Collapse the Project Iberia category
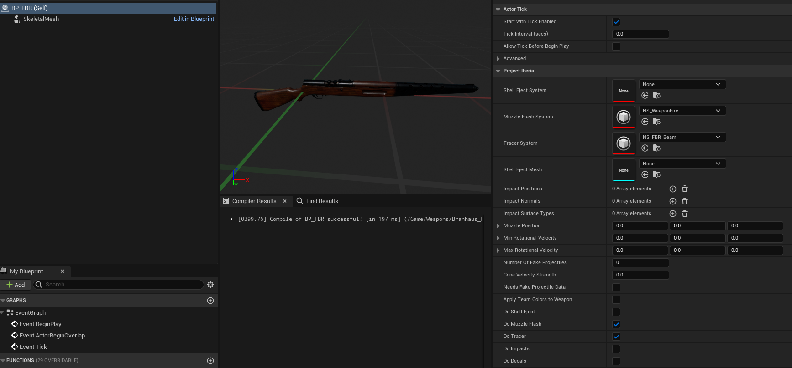This screenshot has width=792, height=368. click(498, 71)
